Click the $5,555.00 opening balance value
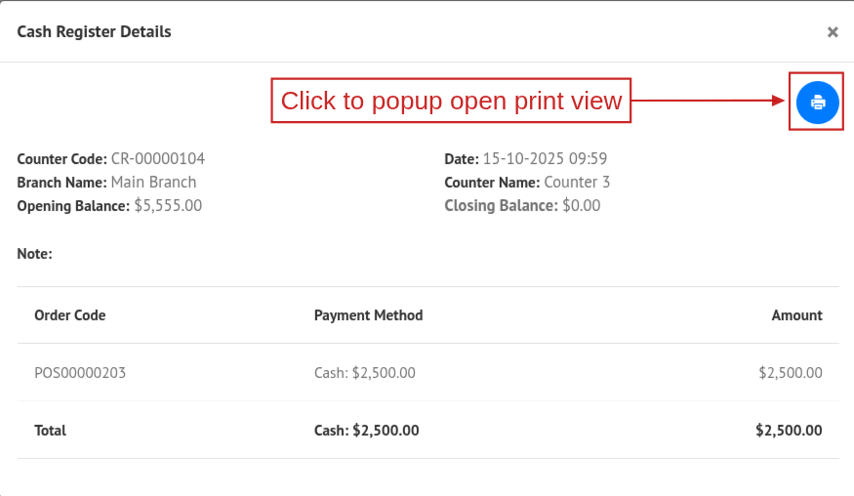Image resolution: width=854 pixels, height=496 pixels. [x=168, y=205]
